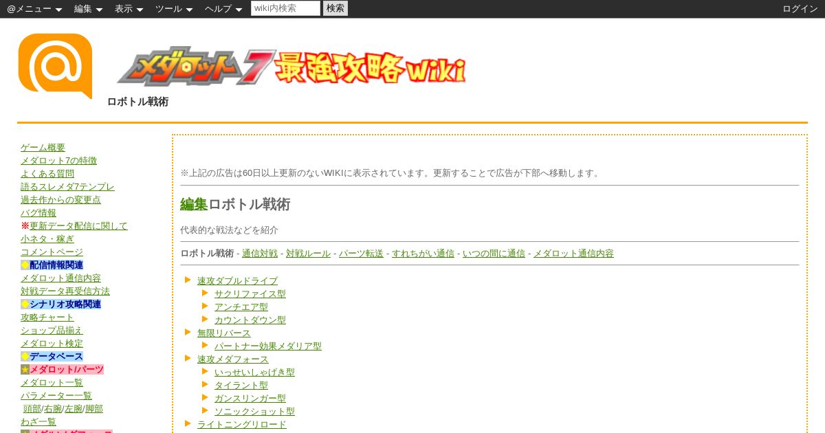Open the 語るスレメダ7テンプレ sidebar link
This screenshot has width=825, height=433.
click(67, 187)
